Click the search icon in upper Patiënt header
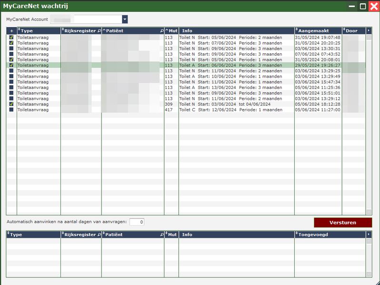The width and height of the screenshot is (380, 285). [x=162, y=31]
